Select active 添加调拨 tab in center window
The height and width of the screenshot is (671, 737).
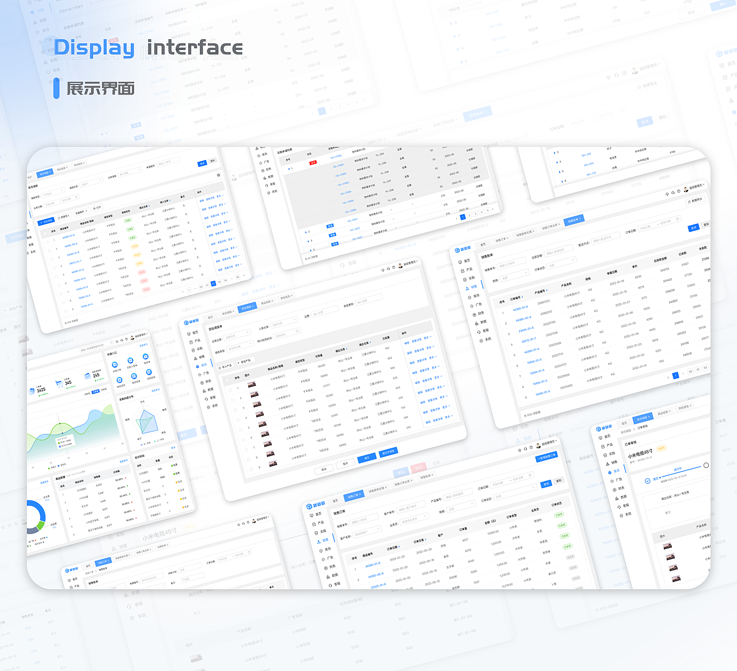(x=247, y=307)
